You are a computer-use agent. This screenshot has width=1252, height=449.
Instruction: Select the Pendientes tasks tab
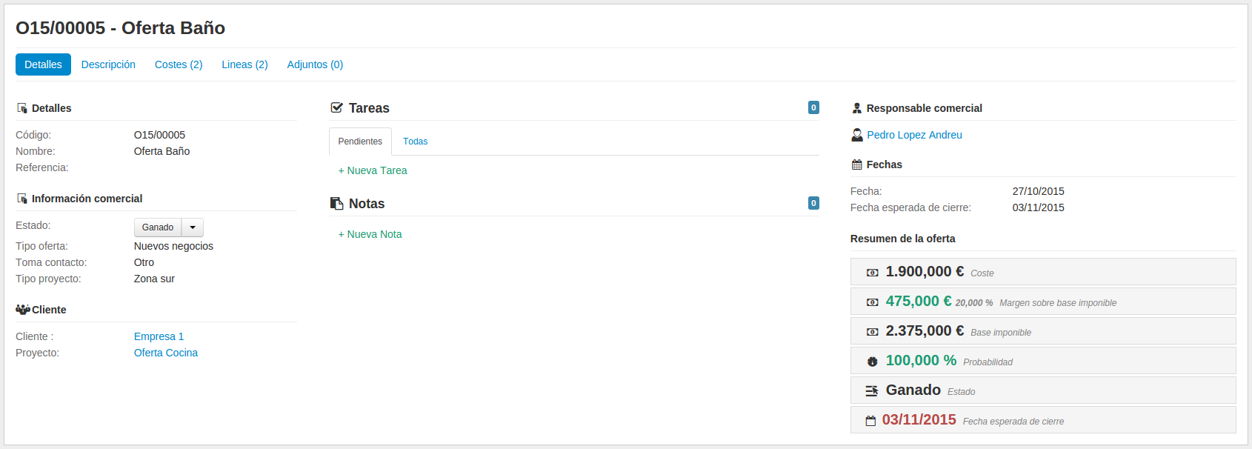coord(360,142)
